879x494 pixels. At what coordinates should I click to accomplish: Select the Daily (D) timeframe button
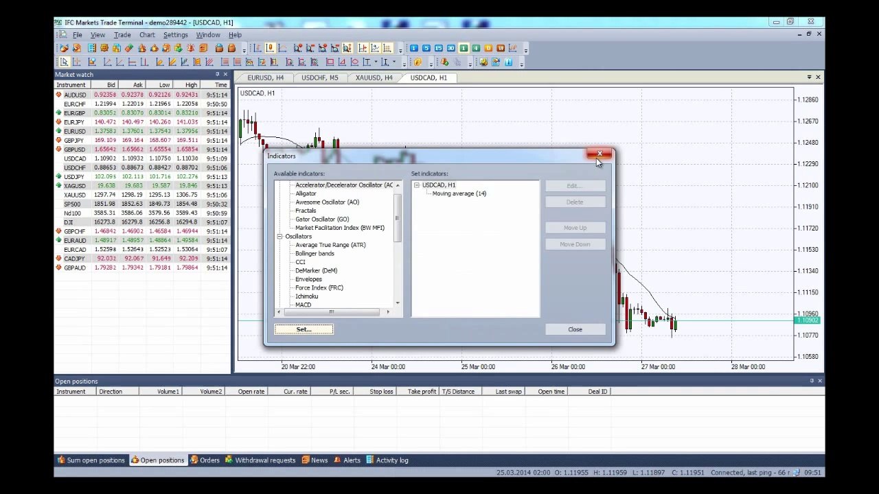point(488,48)
